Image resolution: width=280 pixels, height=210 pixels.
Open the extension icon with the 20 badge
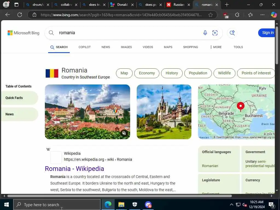click(226, 15)
